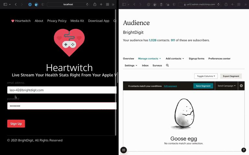The height and width of the screenshot is (155, 249).
Task: Go forward in the Mailchimp window
Action: [140, 5]
